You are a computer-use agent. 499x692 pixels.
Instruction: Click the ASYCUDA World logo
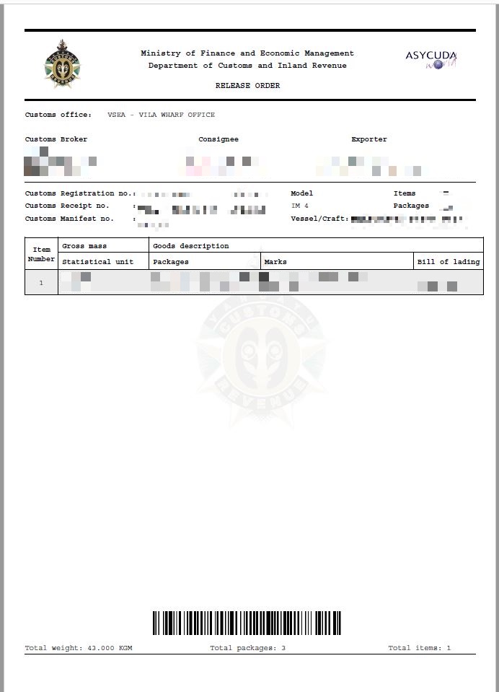pyautogui.click(x=431, y=59)
